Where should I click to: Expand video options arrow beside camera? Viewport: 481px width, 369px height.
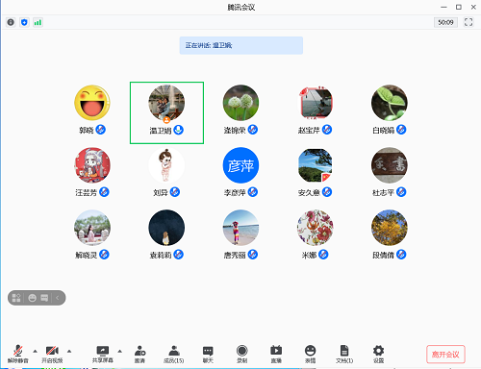coord(69,351)
